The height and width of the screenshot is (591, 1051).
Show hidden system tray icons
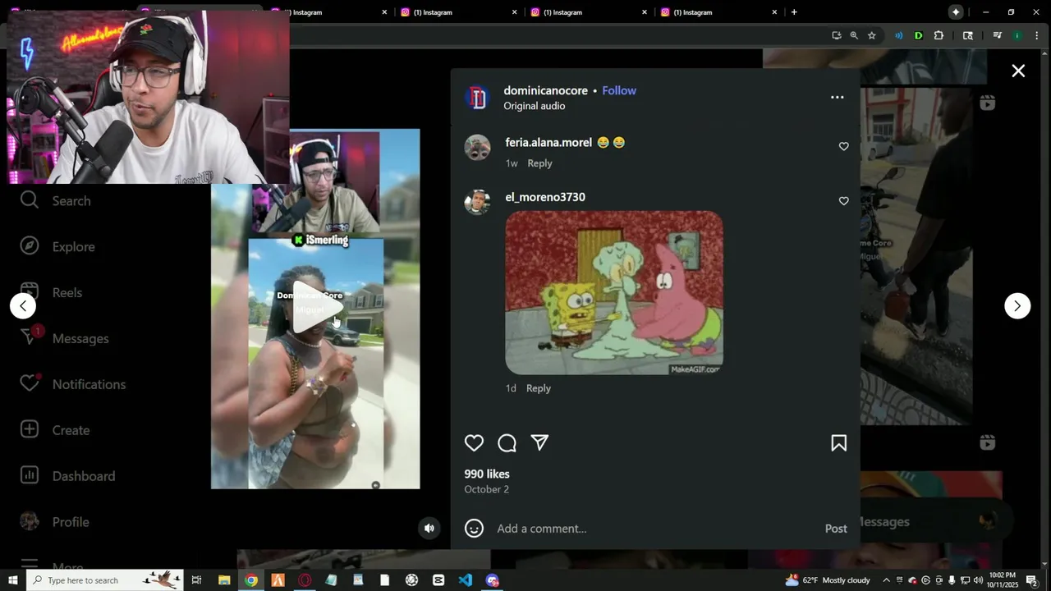(x=886, y=580)
